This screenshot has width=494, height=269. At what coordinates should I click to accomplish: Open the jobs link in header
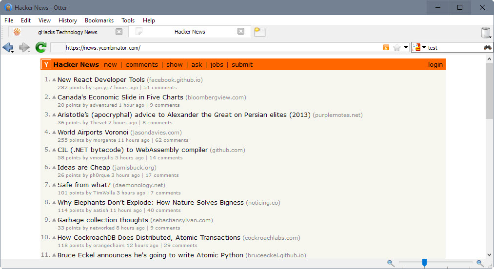coord(217,65)
